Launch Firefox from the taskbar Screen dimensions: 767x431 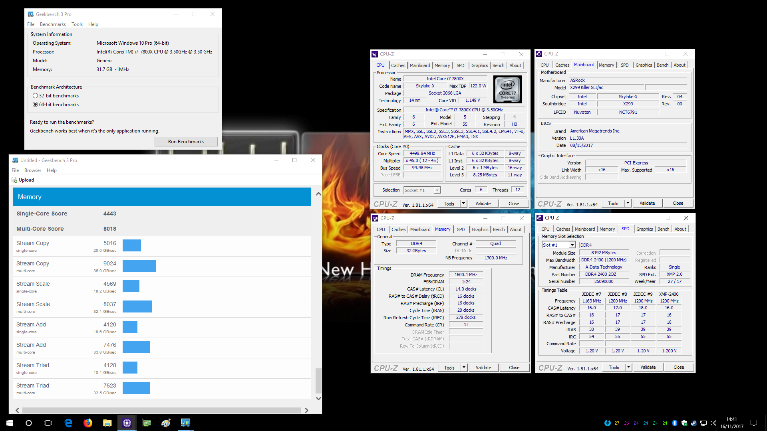[88, 423]
